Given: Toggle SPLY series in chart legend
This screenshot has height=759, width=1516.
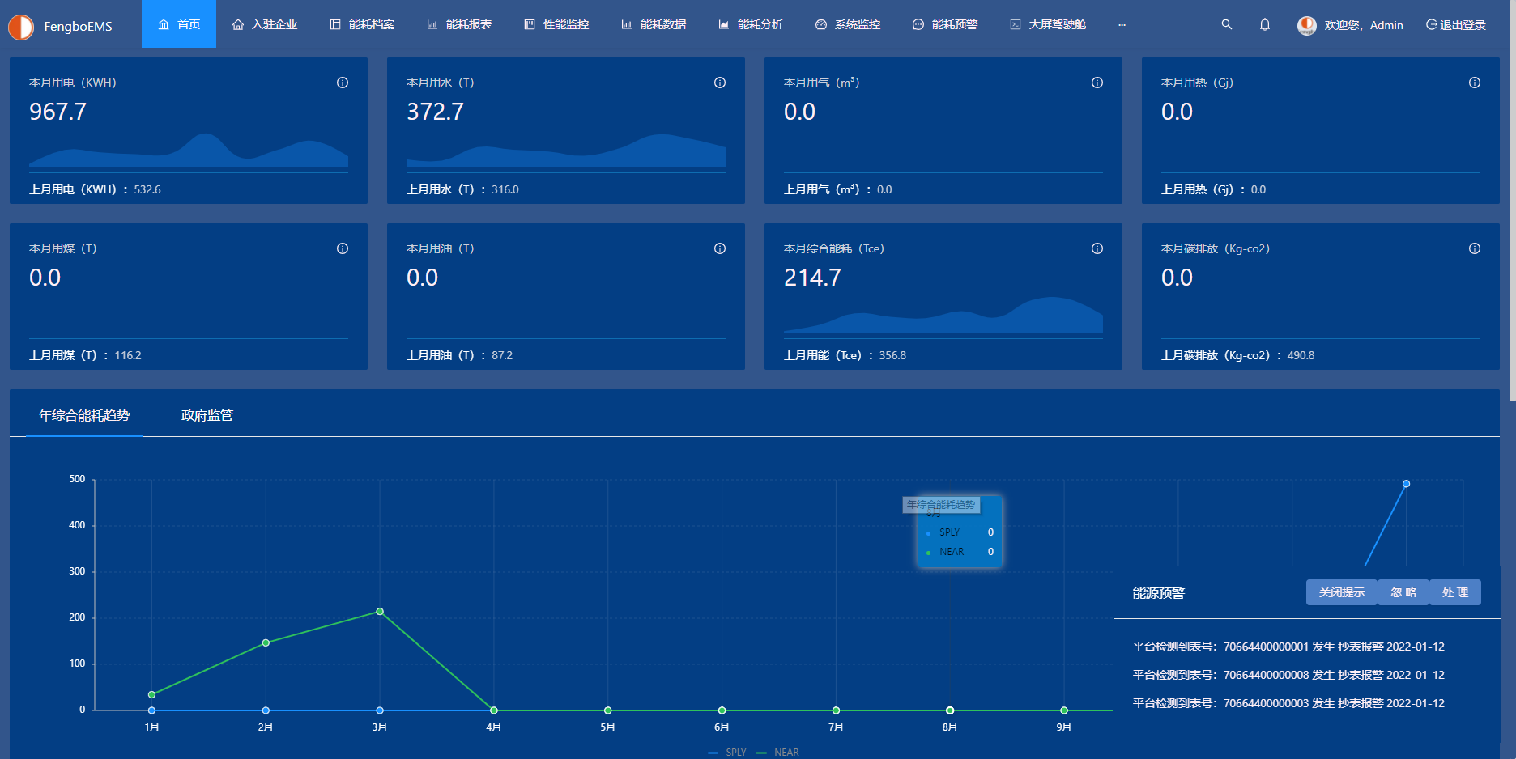Looking at the screenshot, I should (728, 753).
